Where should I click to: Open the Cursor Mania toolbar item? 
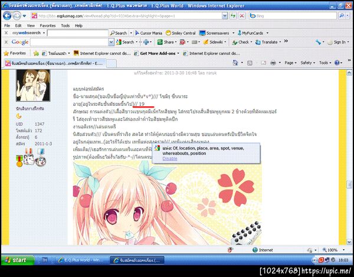click(x=149, y=33)
